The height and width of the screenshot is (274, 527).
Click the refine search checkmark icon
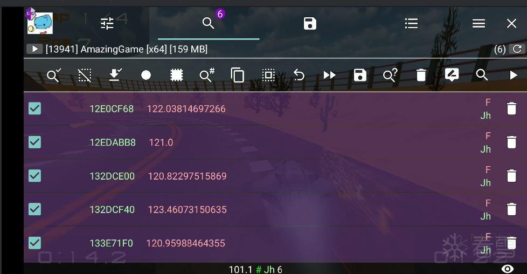[54, 75]
